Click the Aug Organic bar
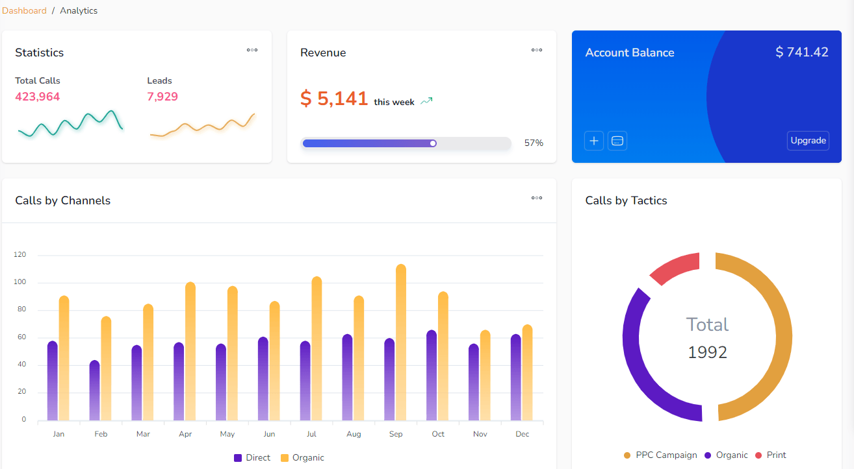Image resolution: width=854 pixels, height=469 pixels. pos(359,358)
